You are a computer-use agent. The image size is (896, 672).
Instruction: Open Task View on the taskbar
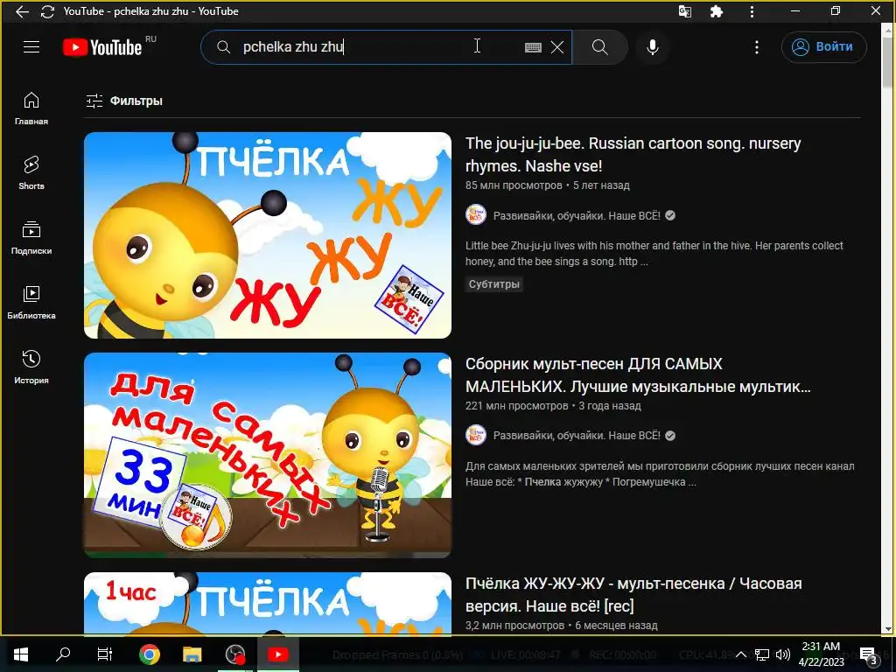[x=105, y=654]
